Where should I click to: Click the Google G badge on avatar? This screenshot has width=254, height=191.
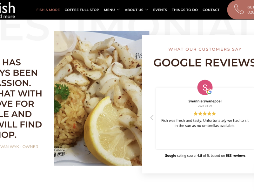[x=209, y=92]
